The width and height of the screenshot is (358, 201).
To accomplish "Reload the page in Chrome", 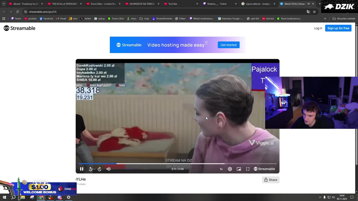I will point(17,12).
